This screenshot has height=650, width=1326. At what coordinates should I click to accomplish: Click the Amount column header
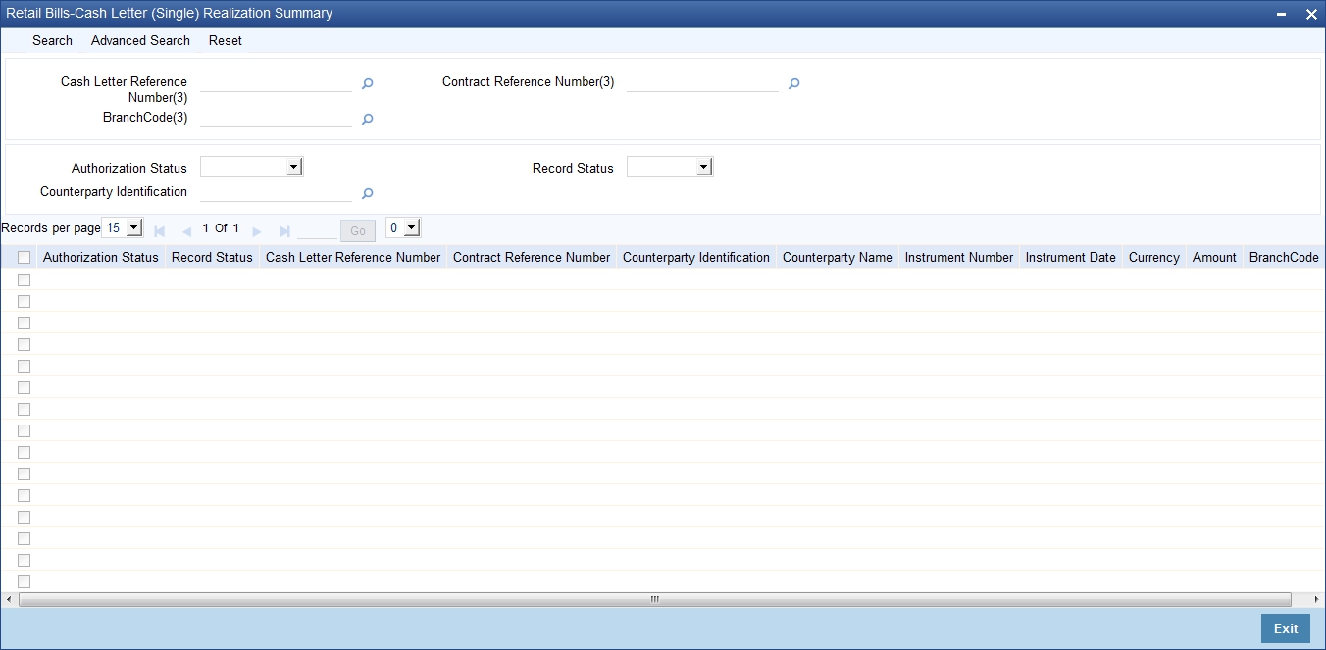pyautogui.click(x=1214, y=258)
